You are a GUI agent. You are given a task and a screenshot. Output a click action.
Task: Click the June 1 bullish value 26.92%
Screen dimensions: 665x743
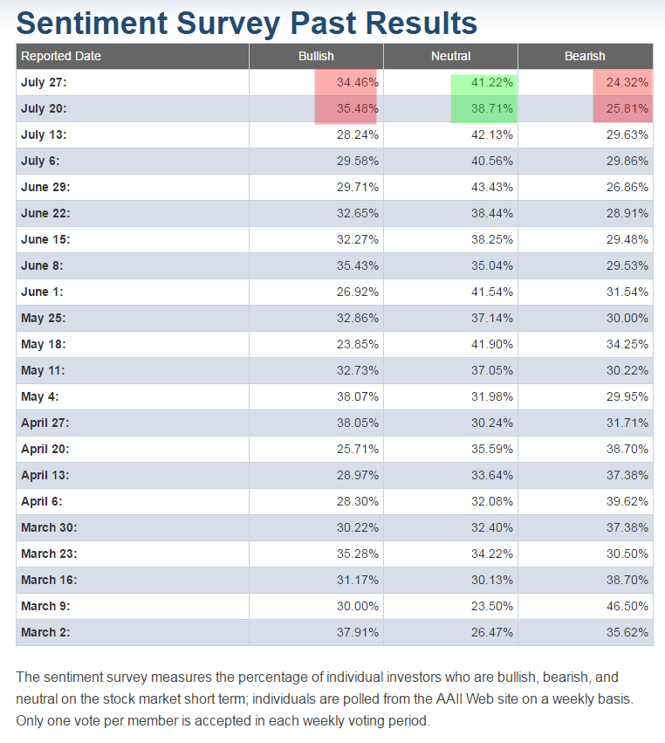click(x=357, y=292)
